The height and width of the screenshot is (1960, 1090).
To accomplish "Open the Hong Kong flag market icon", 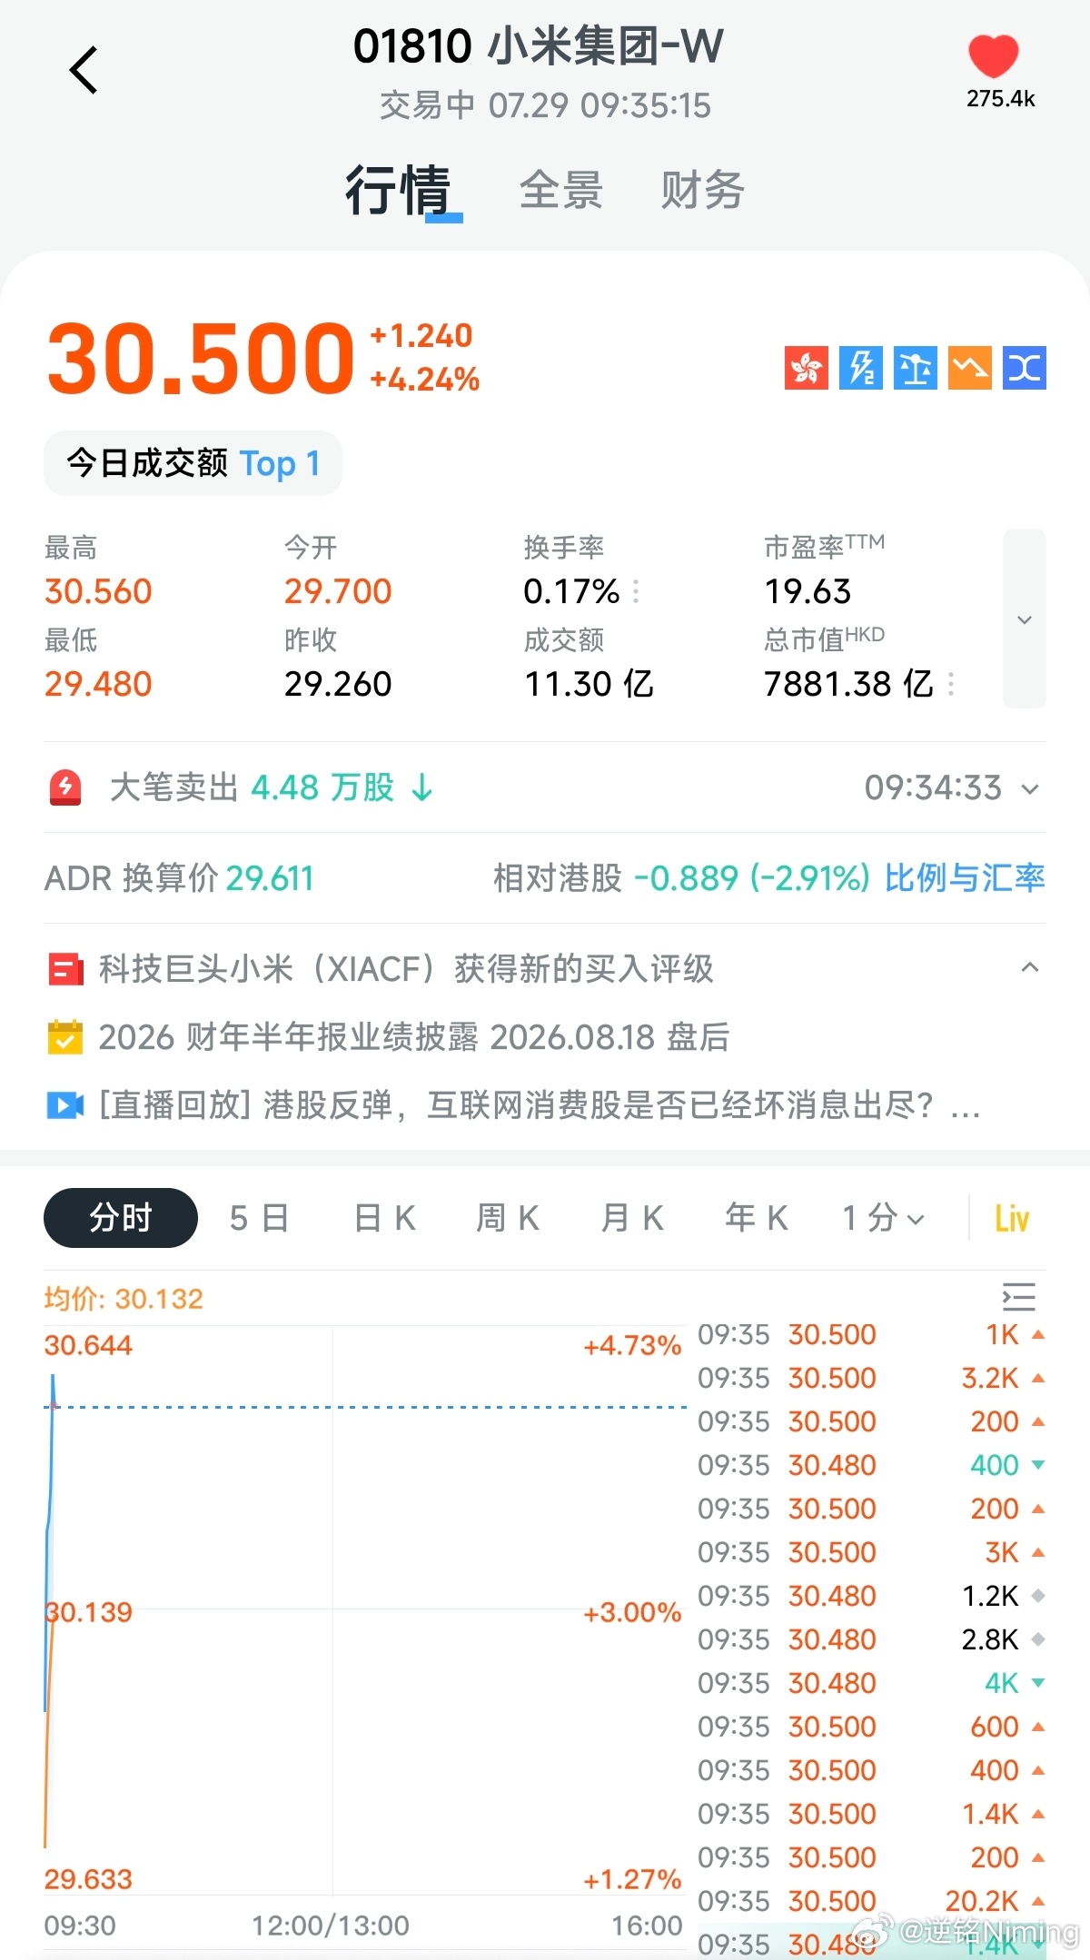I will (807, 368).
